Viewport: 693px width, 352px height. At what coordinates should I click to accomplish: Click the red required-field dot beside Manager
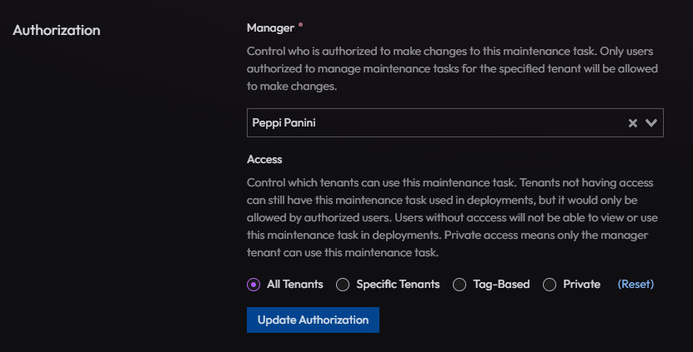(300, 25)
